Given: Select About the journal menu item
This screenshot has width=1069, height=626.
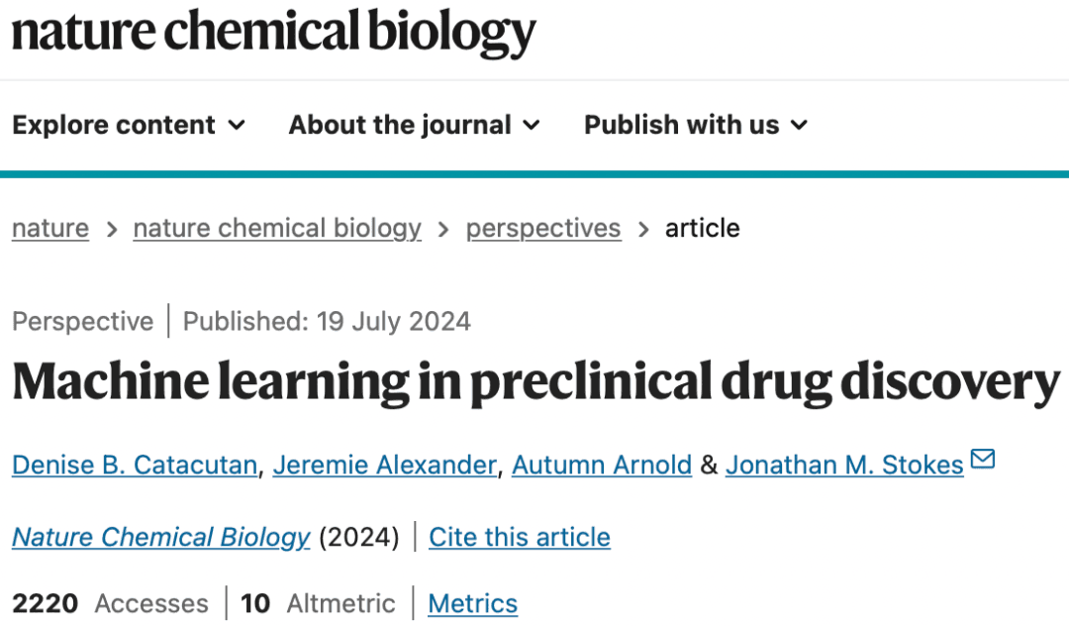Looking at the screenshot, I should click(415, 125).
